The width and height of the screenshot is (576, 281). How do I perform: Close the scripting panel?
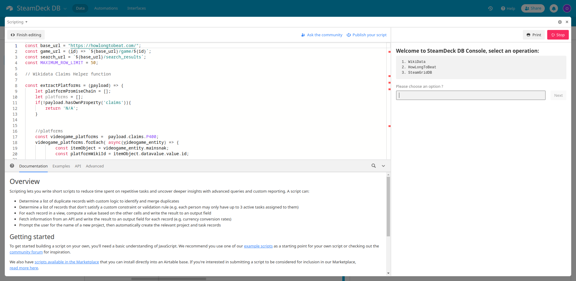pos(567,22)
